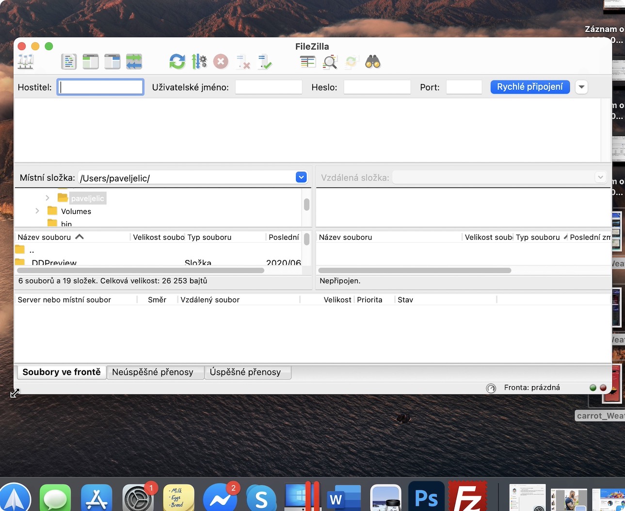Select the DDPreview folder row
625x511 pixels.
tap(159, 263)
